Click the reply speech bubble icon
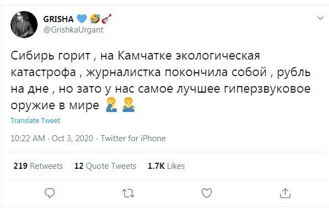The image size is (329, 208). click(50, 193)
